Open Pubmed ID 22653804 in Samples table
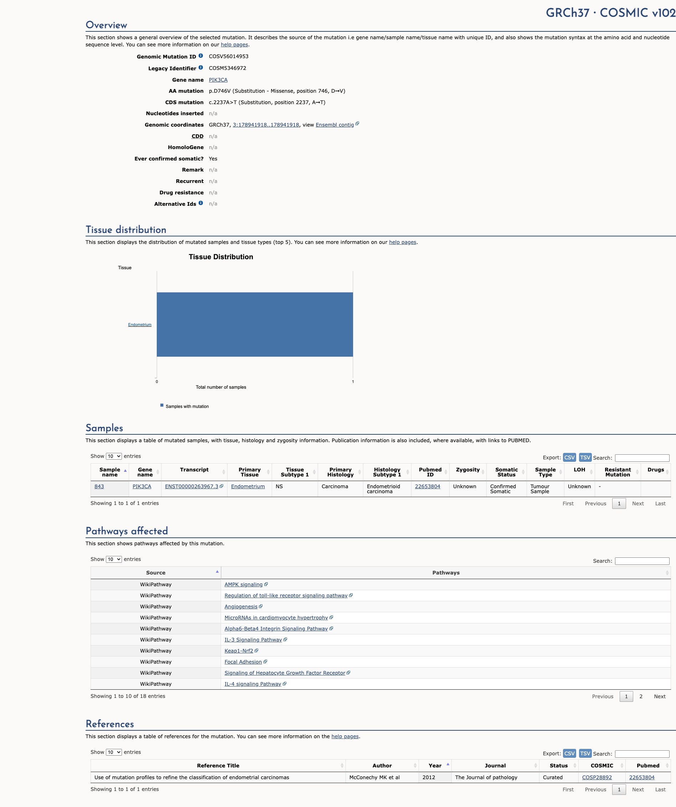Screen dimensions: 676x807 pyautogui.click(x=427, y=486)
